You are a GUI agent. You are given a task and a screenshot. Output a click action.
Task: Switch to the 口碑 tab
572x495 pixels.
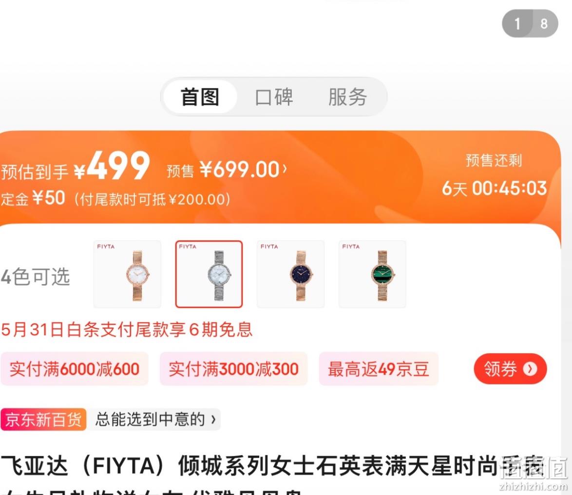[x=274, y=97]
